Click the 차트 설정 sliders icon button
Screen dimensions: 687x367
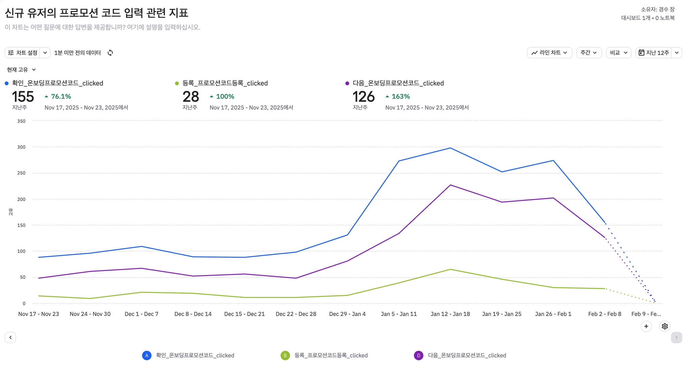[11, 53]
